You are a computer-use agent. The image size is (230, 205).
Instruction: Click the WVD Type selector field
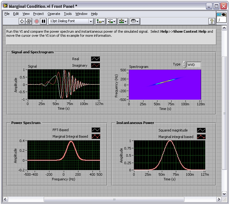pos(194,64)
